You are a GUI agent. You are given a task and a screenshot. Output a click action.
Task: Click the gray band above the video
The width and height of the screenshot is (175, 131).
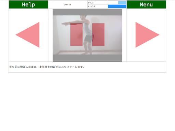(x=87, y=12)
